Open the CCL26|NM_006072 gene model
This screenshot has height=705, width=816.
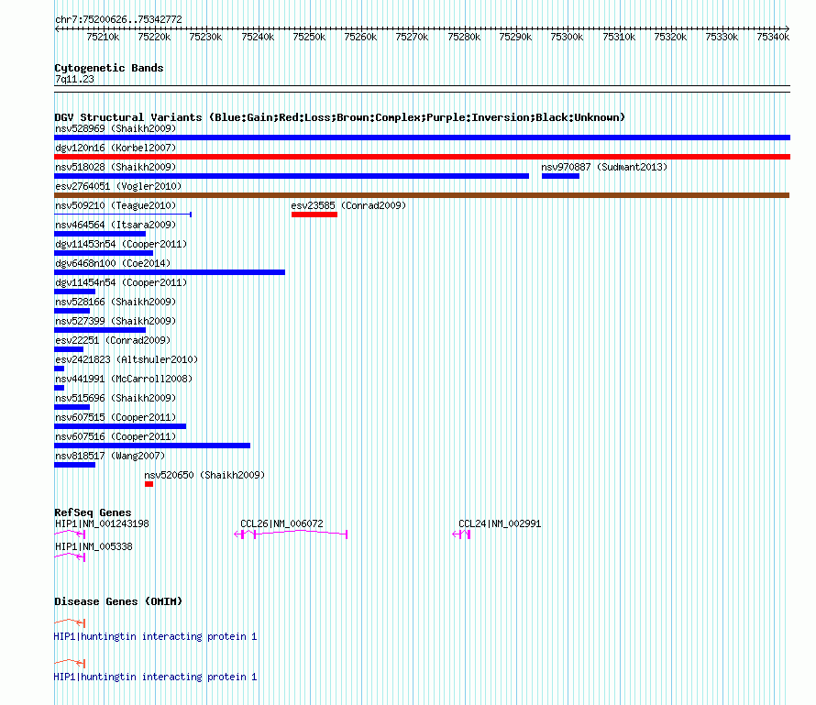click(x=291, y=534)
